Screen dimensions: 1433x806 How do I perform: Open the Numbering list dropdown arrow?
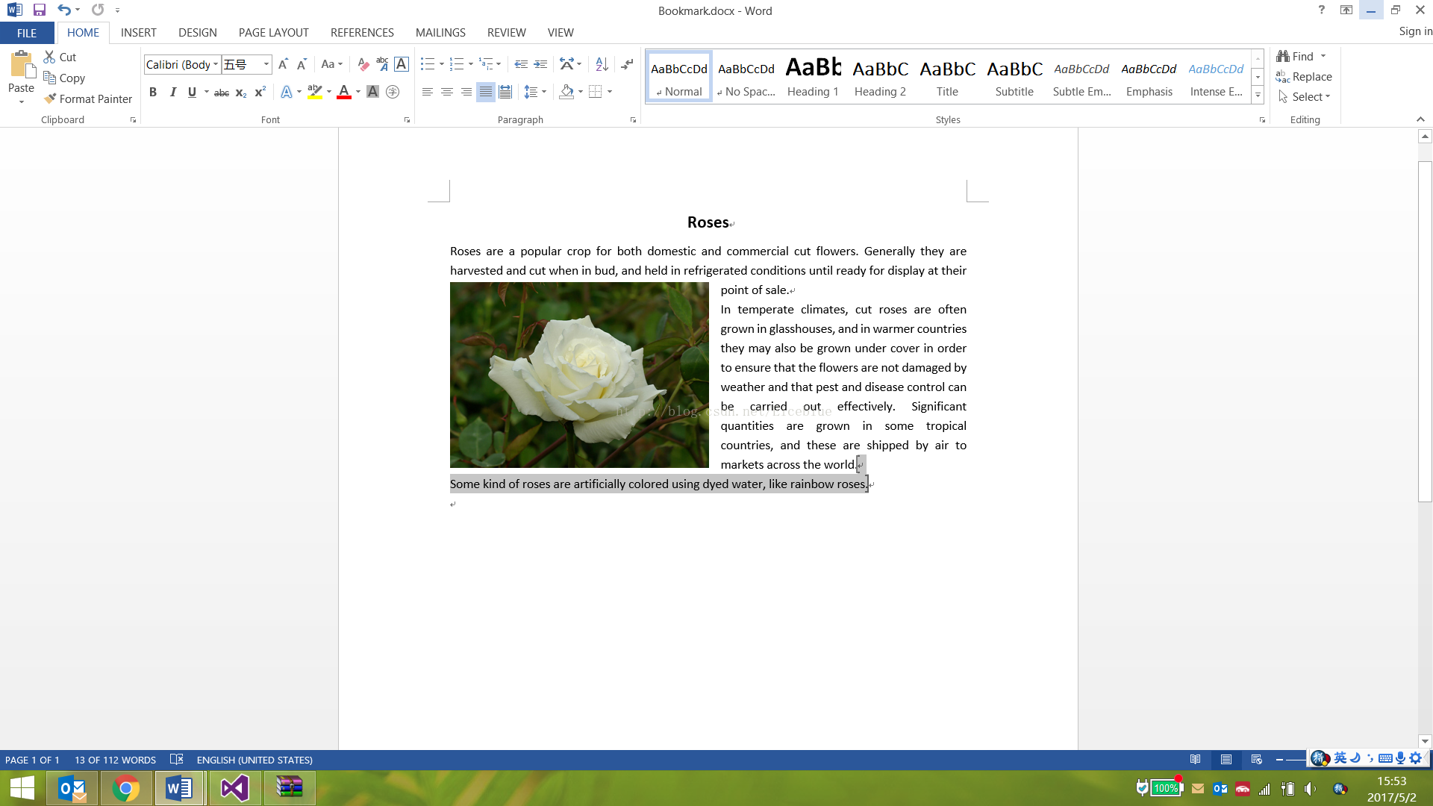point(470,64)
